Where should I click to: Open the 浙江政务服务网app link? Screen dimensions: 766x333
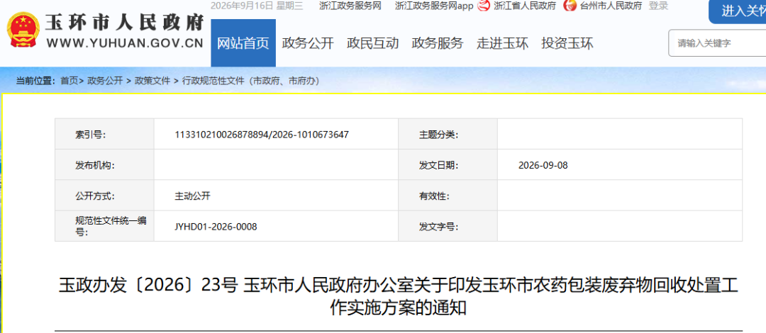pyautogui.click(x=434, y=6)
